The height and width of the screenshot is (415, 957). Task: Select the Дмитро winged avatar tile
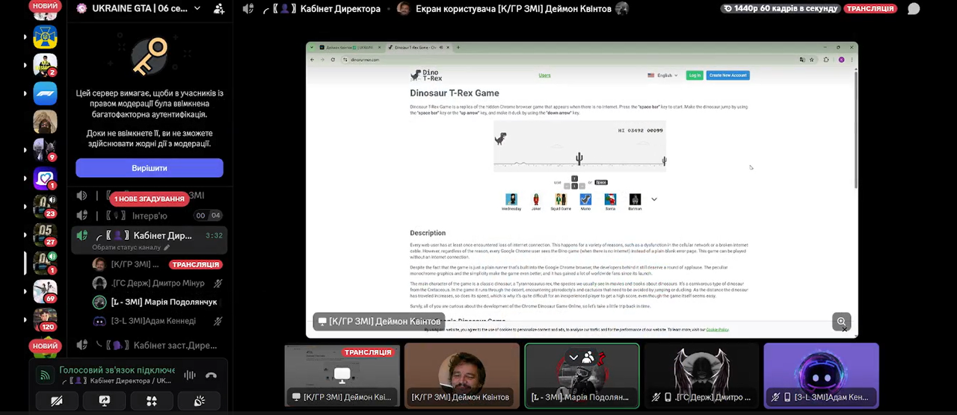coord(701,375)
